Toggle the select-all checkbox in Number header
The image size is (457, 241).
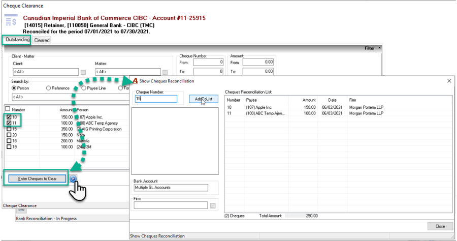[x=8, y=109]
